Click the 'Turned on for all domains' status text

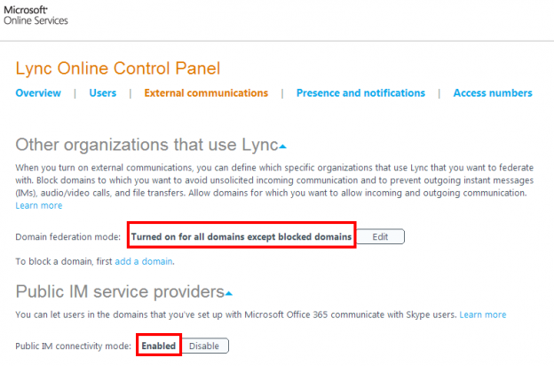pos(241,236)
